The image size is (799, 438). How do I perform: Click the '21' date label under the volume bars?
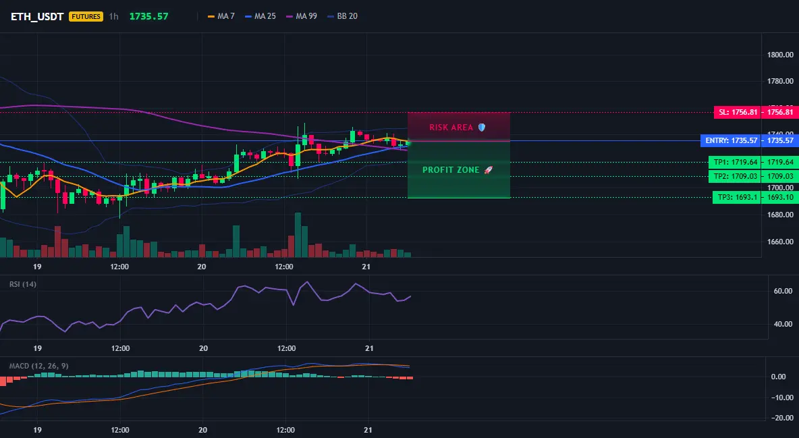point(366,267)
